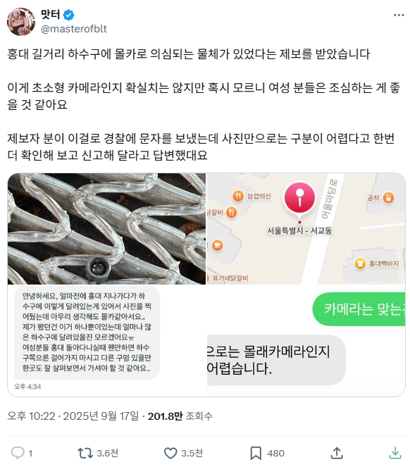Open the @masterofblt handle link
The image size is (410, 467).
(x=74, y=29)
